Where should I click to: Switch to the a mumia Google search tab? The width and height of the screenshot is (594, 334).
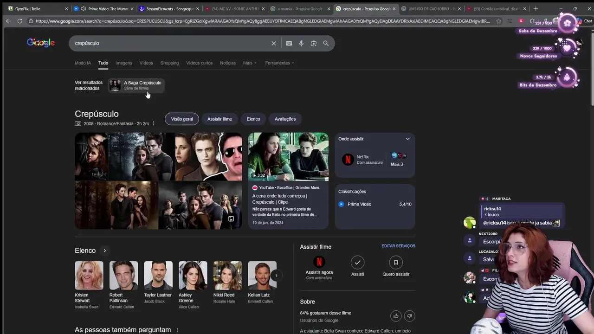(300, 9)
